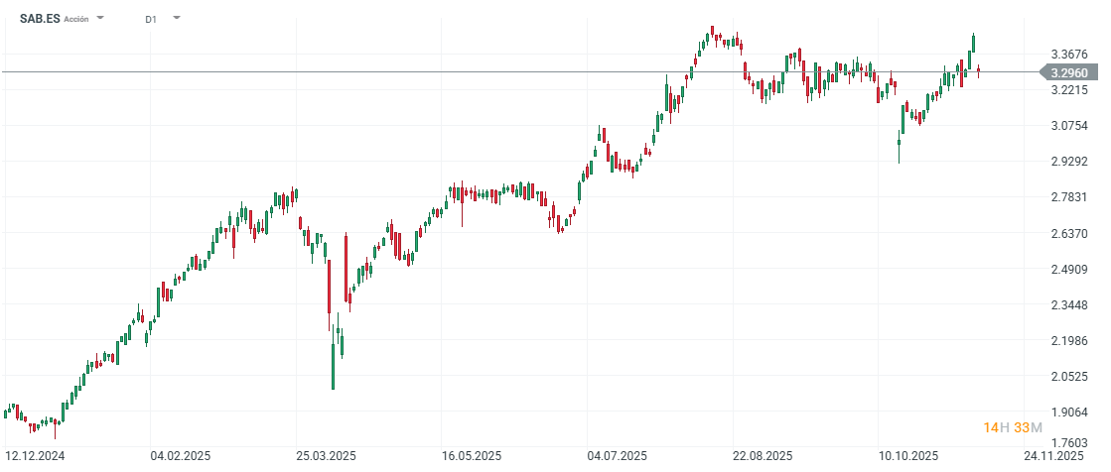The height and width of the screenshot is (472, 1111).
Task: Open the SAB.ES symbol dropdown arrow
Action: click(100, 18)
